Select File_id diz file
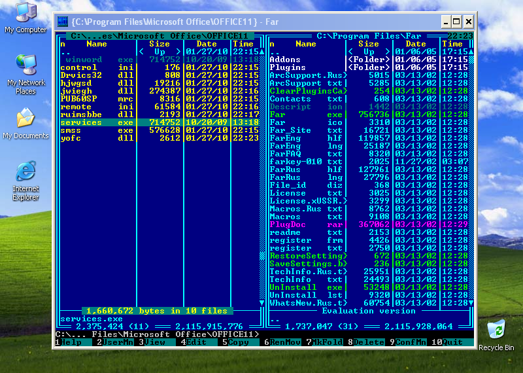This screenshot has width=523, height=373. (369, 185)
